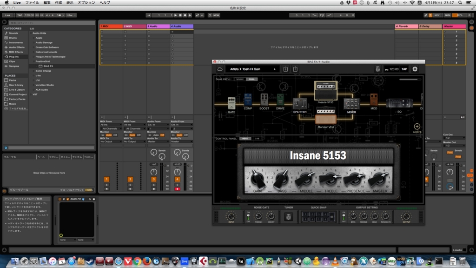Toggle track 1 MIDI activator button

tap(106, 179)
